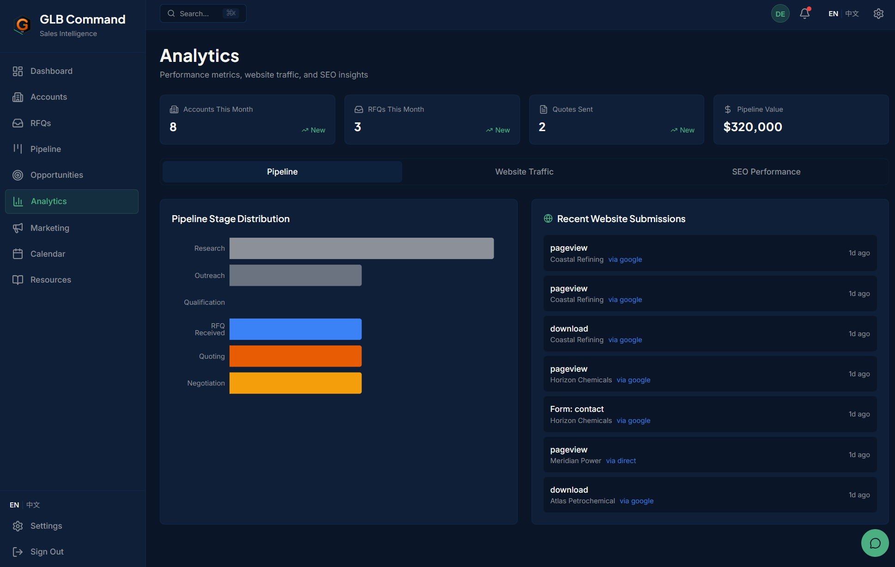
Task: Select EN language in bottom sidebar
Action: coord(14,505)
